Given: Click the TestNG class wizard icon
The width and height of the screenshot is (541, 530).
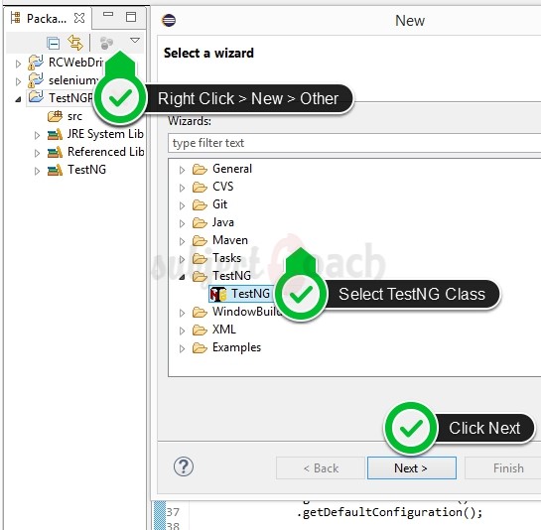Looking at the screenshot, I should pos(218,295).
